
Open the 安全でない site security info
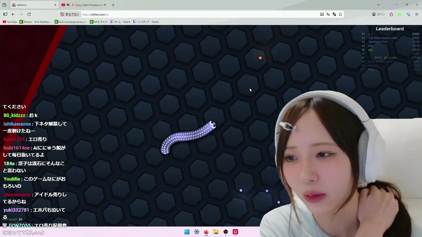[70, 14]
